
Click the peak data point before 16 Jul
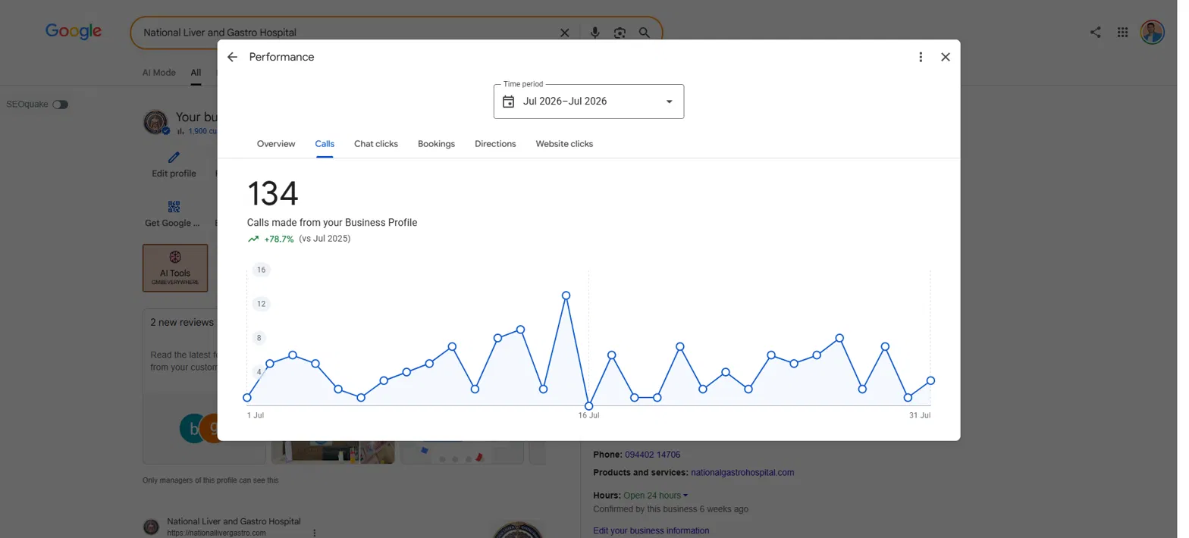point(566,296)
